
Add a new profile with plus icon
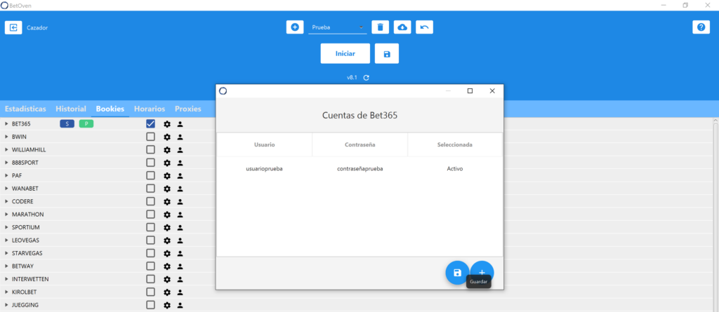(x=295, y=27)
